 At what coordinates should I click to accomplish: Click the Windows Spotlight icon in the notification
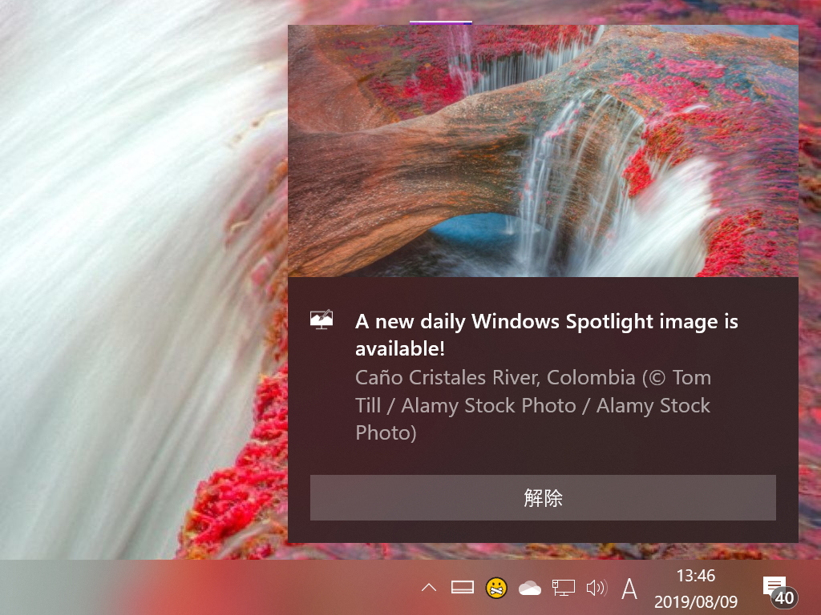point(322,320)
